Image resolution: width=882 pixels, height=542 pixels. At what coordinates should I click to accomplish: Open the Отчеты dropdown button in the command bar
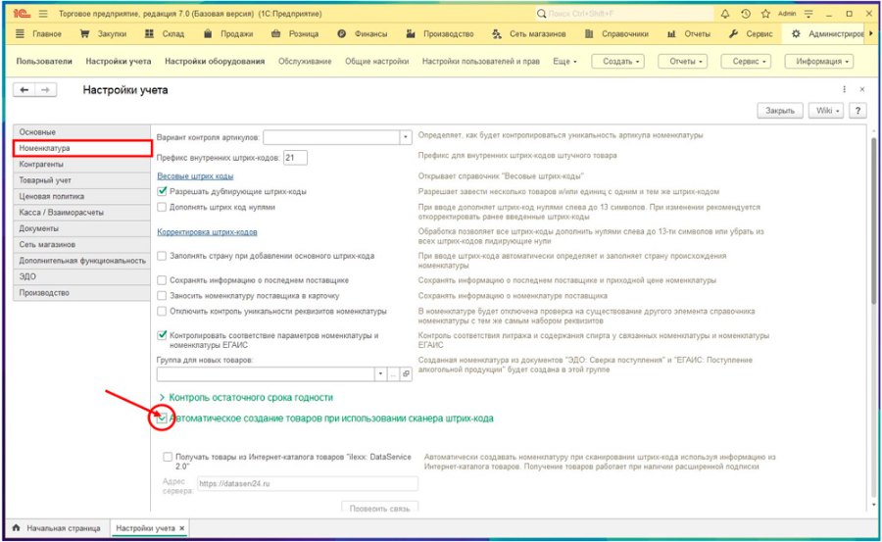click(x=682, y=62)
